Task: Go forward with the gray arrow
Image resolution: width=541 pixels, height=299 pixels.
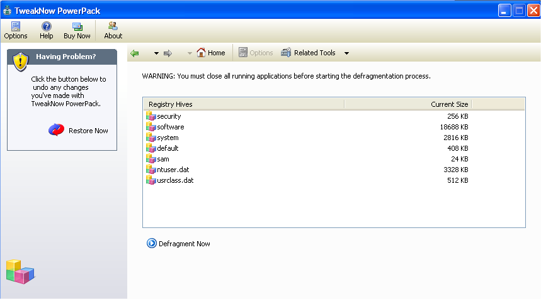Action: click(168, 53)
